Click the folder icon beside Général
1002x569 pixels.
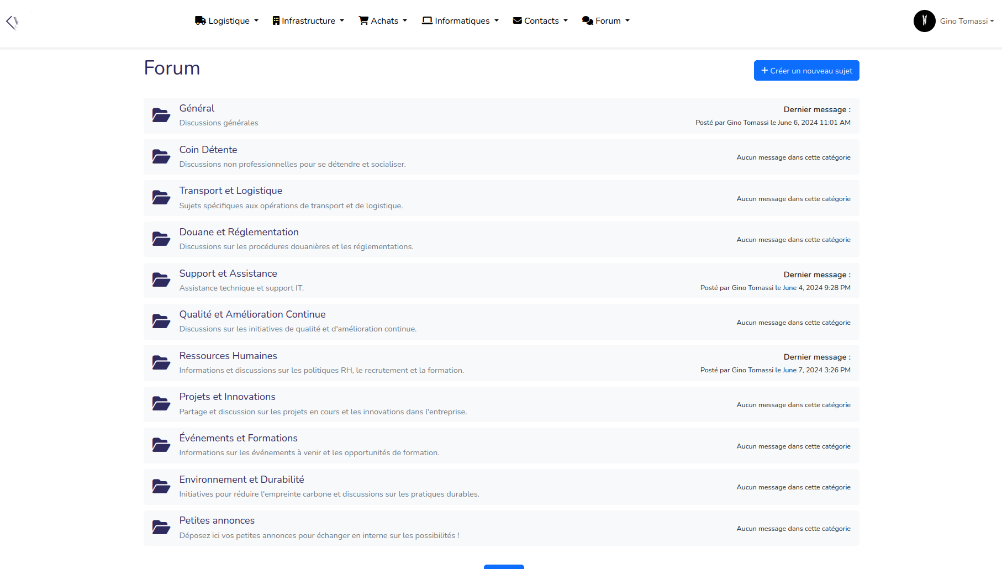[x=161, y=115]
